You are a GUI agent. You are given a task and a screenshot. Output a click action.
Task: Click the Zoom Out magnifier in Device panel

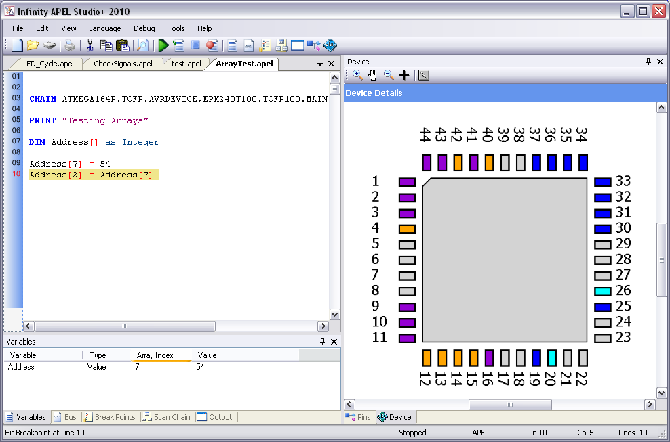(x=389, y=75)
